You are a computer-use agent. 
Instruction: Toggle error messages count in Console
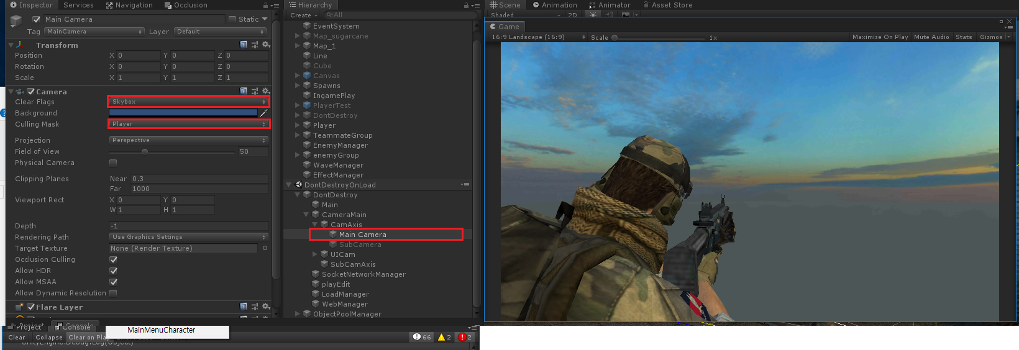[465, 337]
